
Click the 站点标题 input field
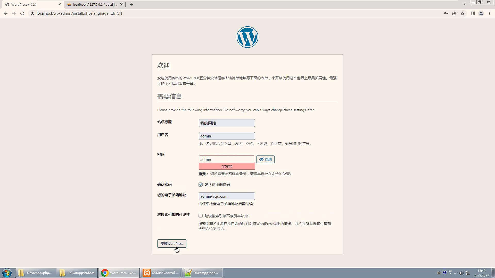(227, 123)
